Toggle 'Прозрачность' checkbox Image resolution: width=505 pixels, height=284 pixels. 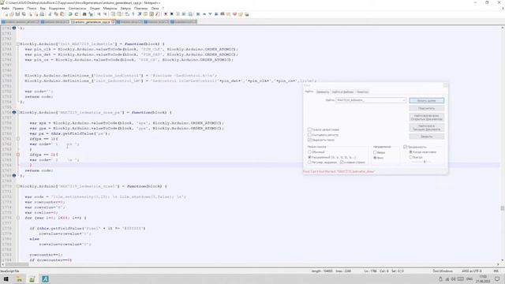[x=406, y=147]
